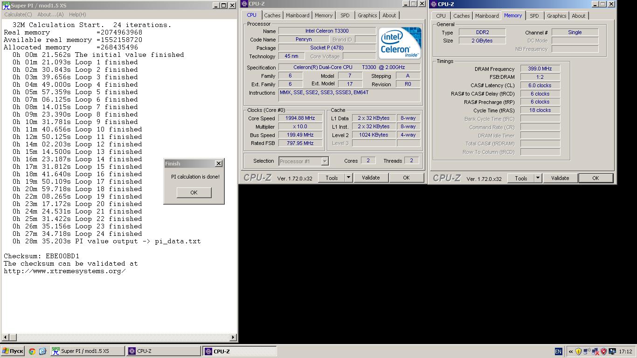Switch to Graphics tab in CPU window
The height and width of the screenshot is (358, 637).
pos(367,15)
